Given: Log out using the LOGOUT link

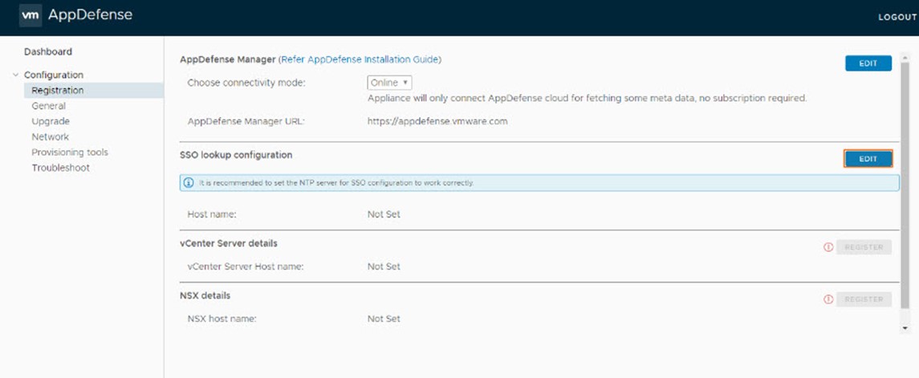Looking at the screenshot, I should coord(897,17).
